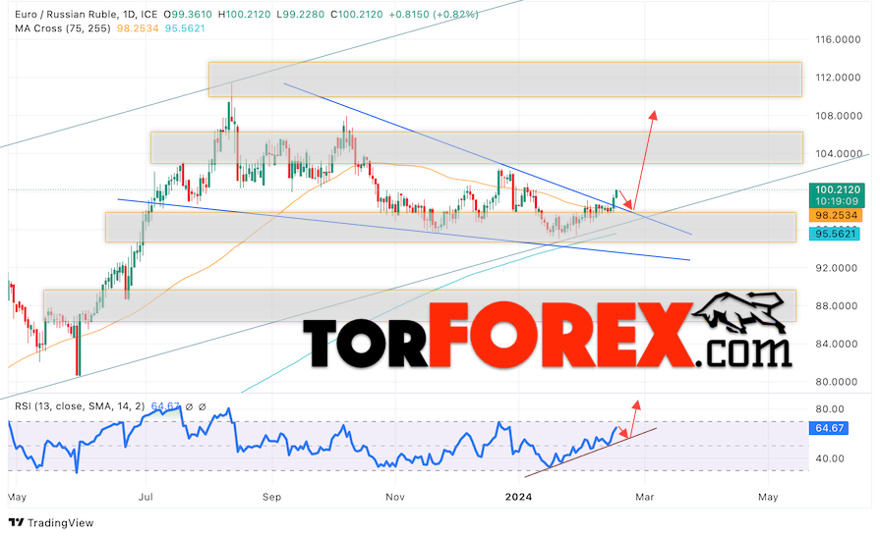
Task: Click the 2024 time axis label
Action: (518, 497)
